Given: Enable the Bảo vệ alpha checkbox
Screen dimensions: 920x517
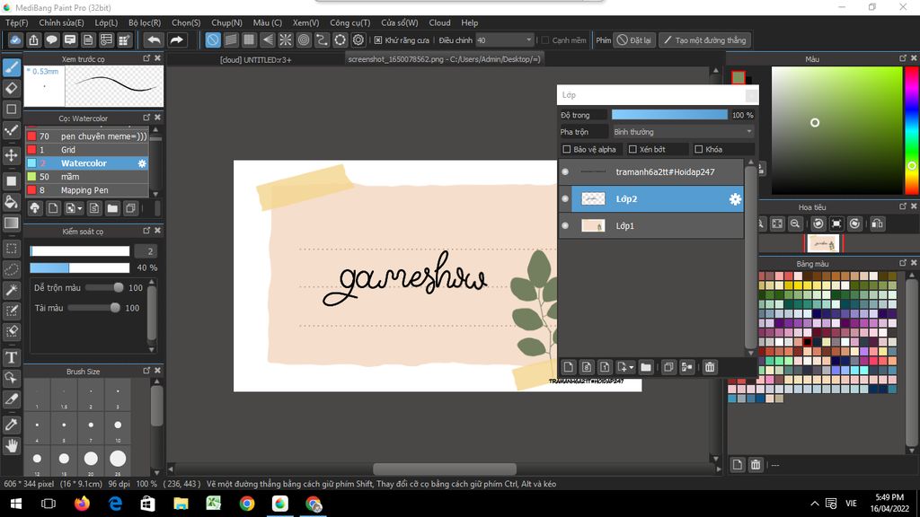Looking at the screenshot, I should (567, 150).
